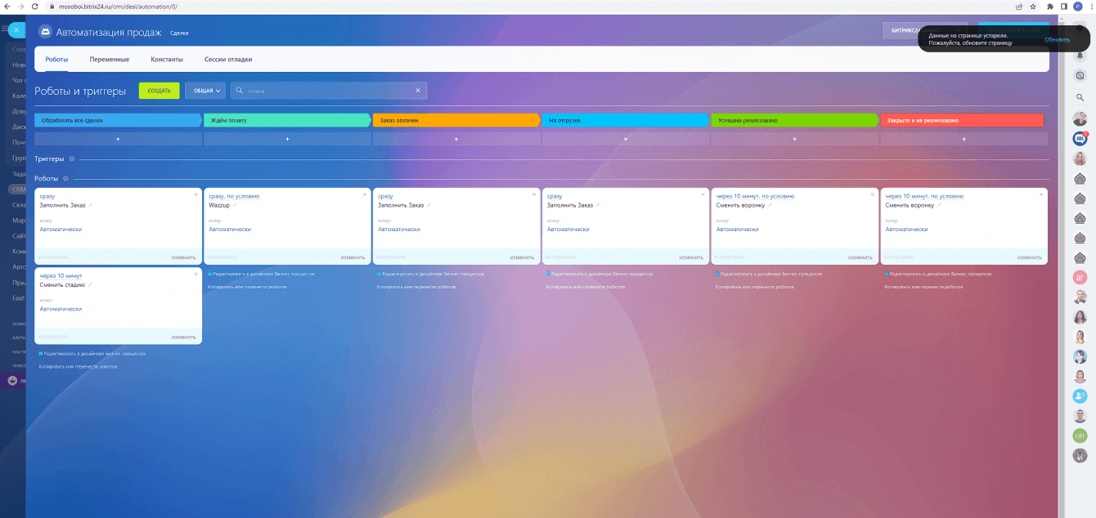This screenshot has height=518, width=1096.
Task: Select the orange Заказ оплачен stage header
Action: 456,120
